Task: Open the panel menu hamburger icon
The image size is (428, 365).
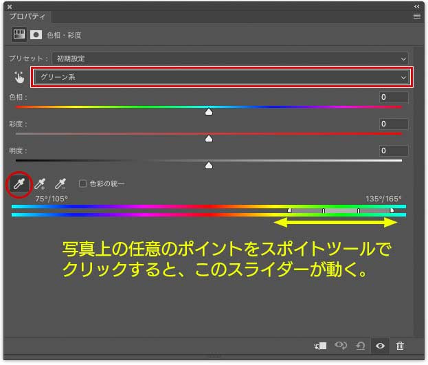Action: (417, 16)
